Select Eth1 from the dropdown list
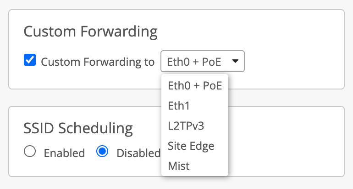The image size is (353, 189). click(179, 106)
